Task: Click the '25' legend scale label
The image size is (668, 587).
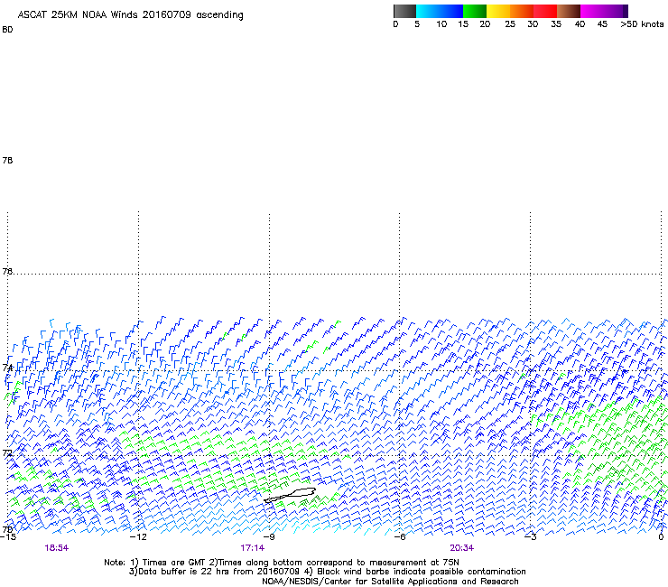Action: [x=510, y=24]
